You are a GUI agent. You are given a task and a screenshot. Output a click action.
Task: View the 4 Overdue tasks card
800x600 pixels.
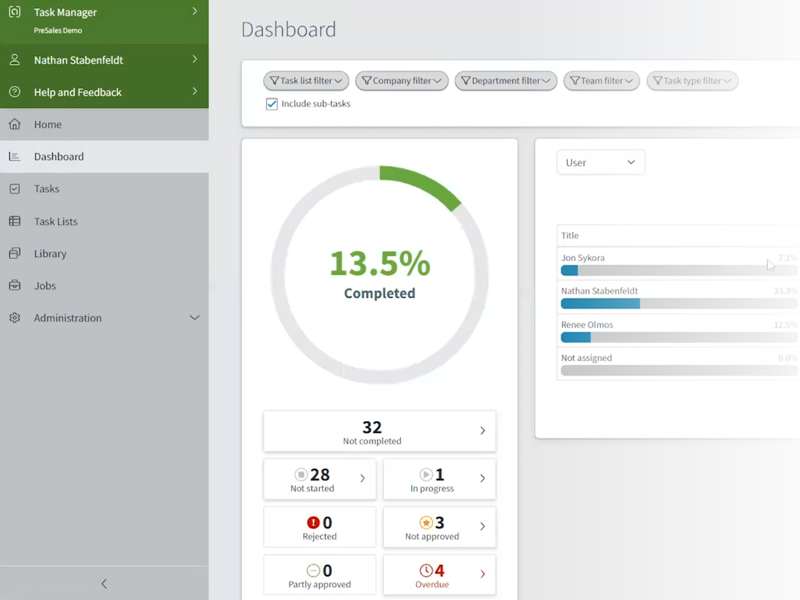click(439, 575)
